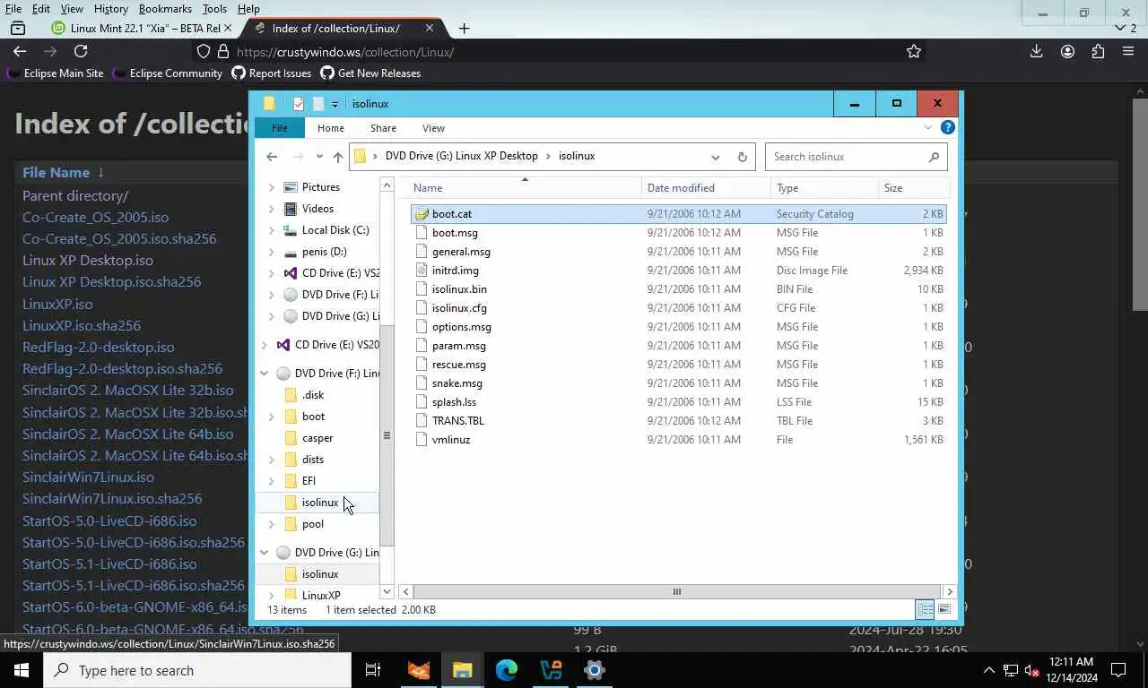Image resolution: width=1148 pixels, height=688 pixels.
Task: Open Firefox extensions puzzle icon
Action: 1098,52
